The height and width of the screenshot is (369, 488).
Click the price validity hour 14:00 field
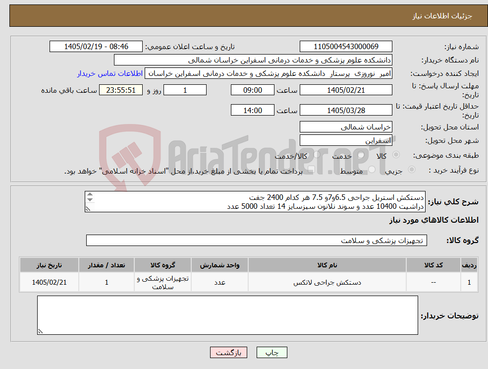(252, 110)
